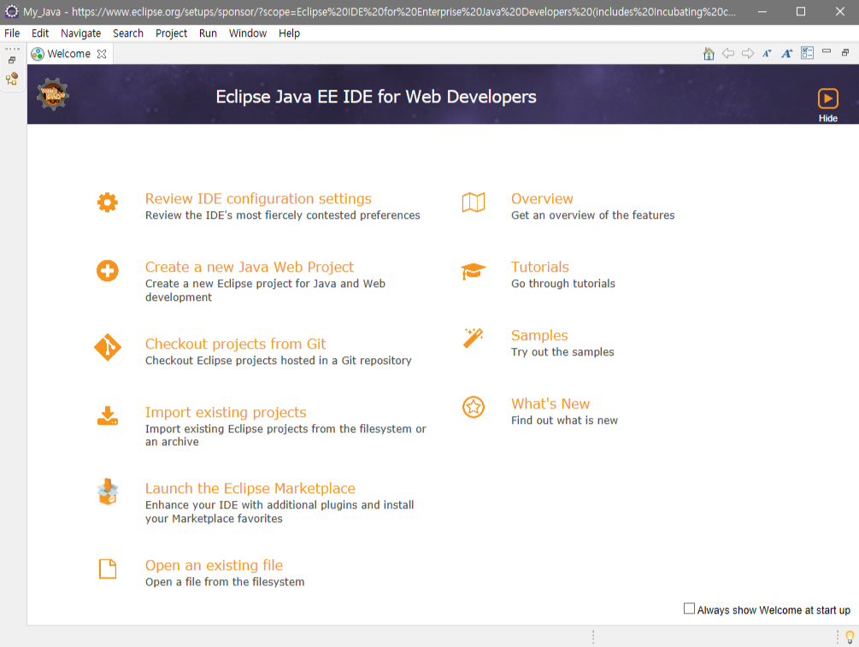Open the Project menu
859x647 pixels.
coord(172,32)
